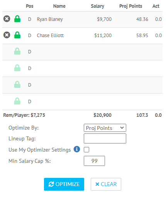Click the Name column header
The width and height of the screenshot is (166, 198).
click(59, 6)
